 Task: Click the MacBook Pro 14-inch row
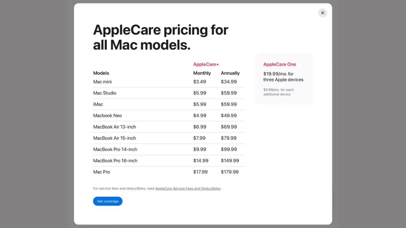coord(115,149)
